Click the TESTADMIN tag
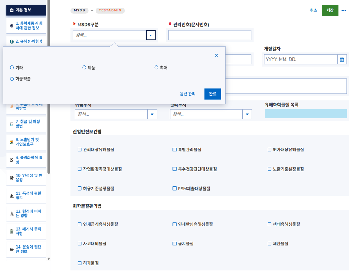Image resolution: width=354 pixels, height=274 pixels. pyautogui.click(x=110, y=10)
